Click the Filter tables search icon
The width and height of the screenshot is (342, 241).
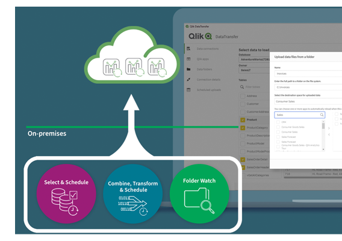242,87
